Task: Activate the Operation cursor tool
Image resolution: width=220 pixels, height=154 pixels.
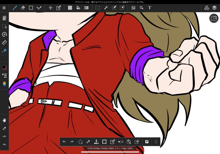Action: (x=142, y=8)
